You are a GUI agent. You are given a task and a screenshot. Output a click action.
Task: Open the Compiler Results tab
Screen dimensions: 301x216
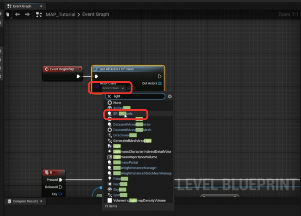(x=25, y=201)
